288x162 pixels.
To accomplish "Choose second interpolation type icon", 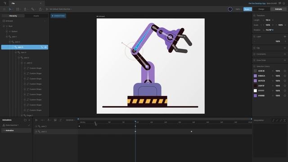I will tap(277, 120).
